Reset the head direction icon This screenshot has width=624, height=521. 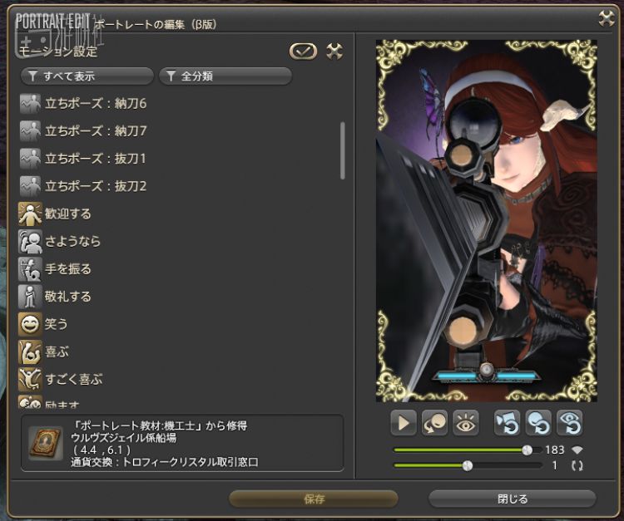(x=538, y=423)
